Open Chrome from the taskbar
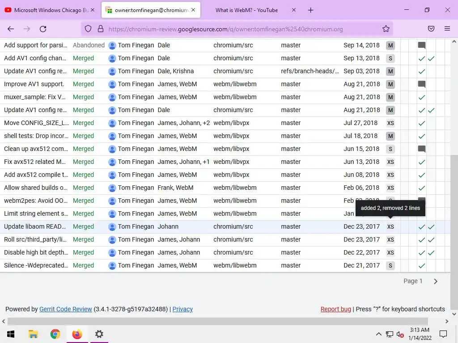Viewport: 458px width, 343px height. coord(55,334)
